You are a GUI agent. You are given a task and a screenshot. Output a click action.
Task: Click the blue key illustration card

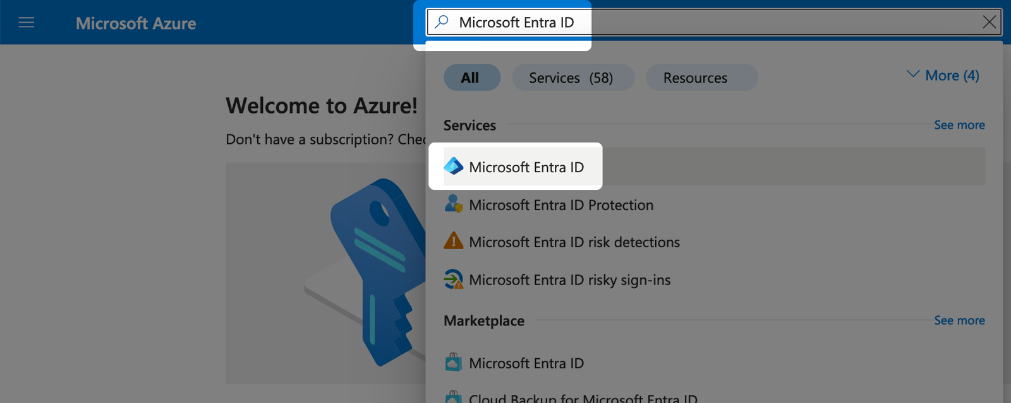point(325,273)
